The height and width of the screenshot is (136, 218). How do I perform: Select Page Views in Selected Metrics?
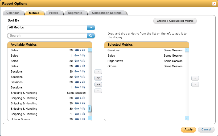145,61
